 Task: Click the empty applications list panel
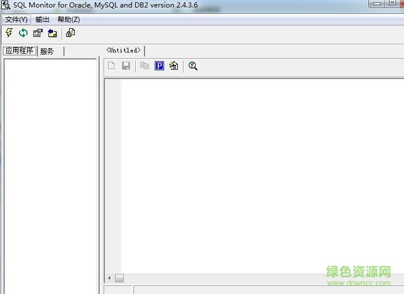click(x=50, y=176)
